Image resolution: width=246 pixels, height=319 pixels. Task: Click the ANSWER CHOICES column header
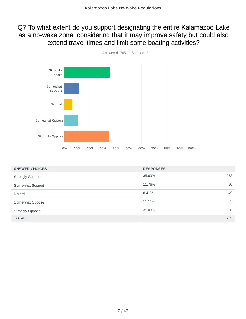pyautogui.click(x=30, y=169)
